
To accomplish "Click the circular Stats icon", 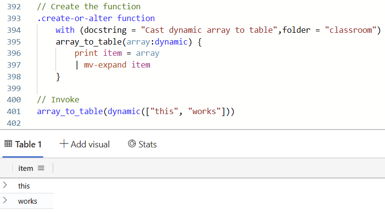I will 131,144.
